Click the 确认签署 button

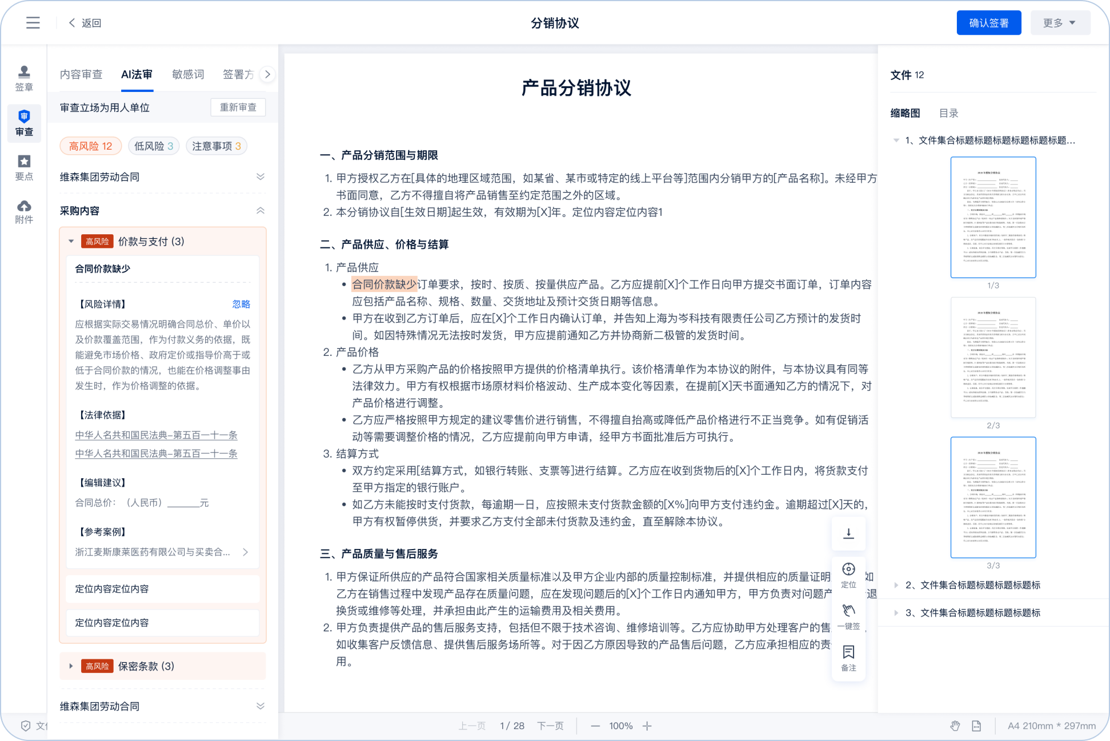(x=988, y=23)
